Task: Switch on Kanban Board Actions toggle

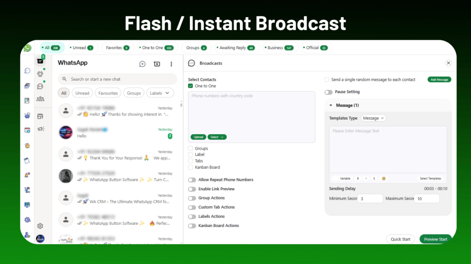Action: 192,226
